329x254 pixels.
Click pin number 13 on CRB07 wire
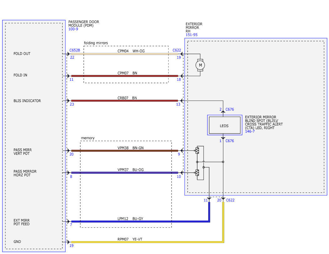[x=178, y=104]
